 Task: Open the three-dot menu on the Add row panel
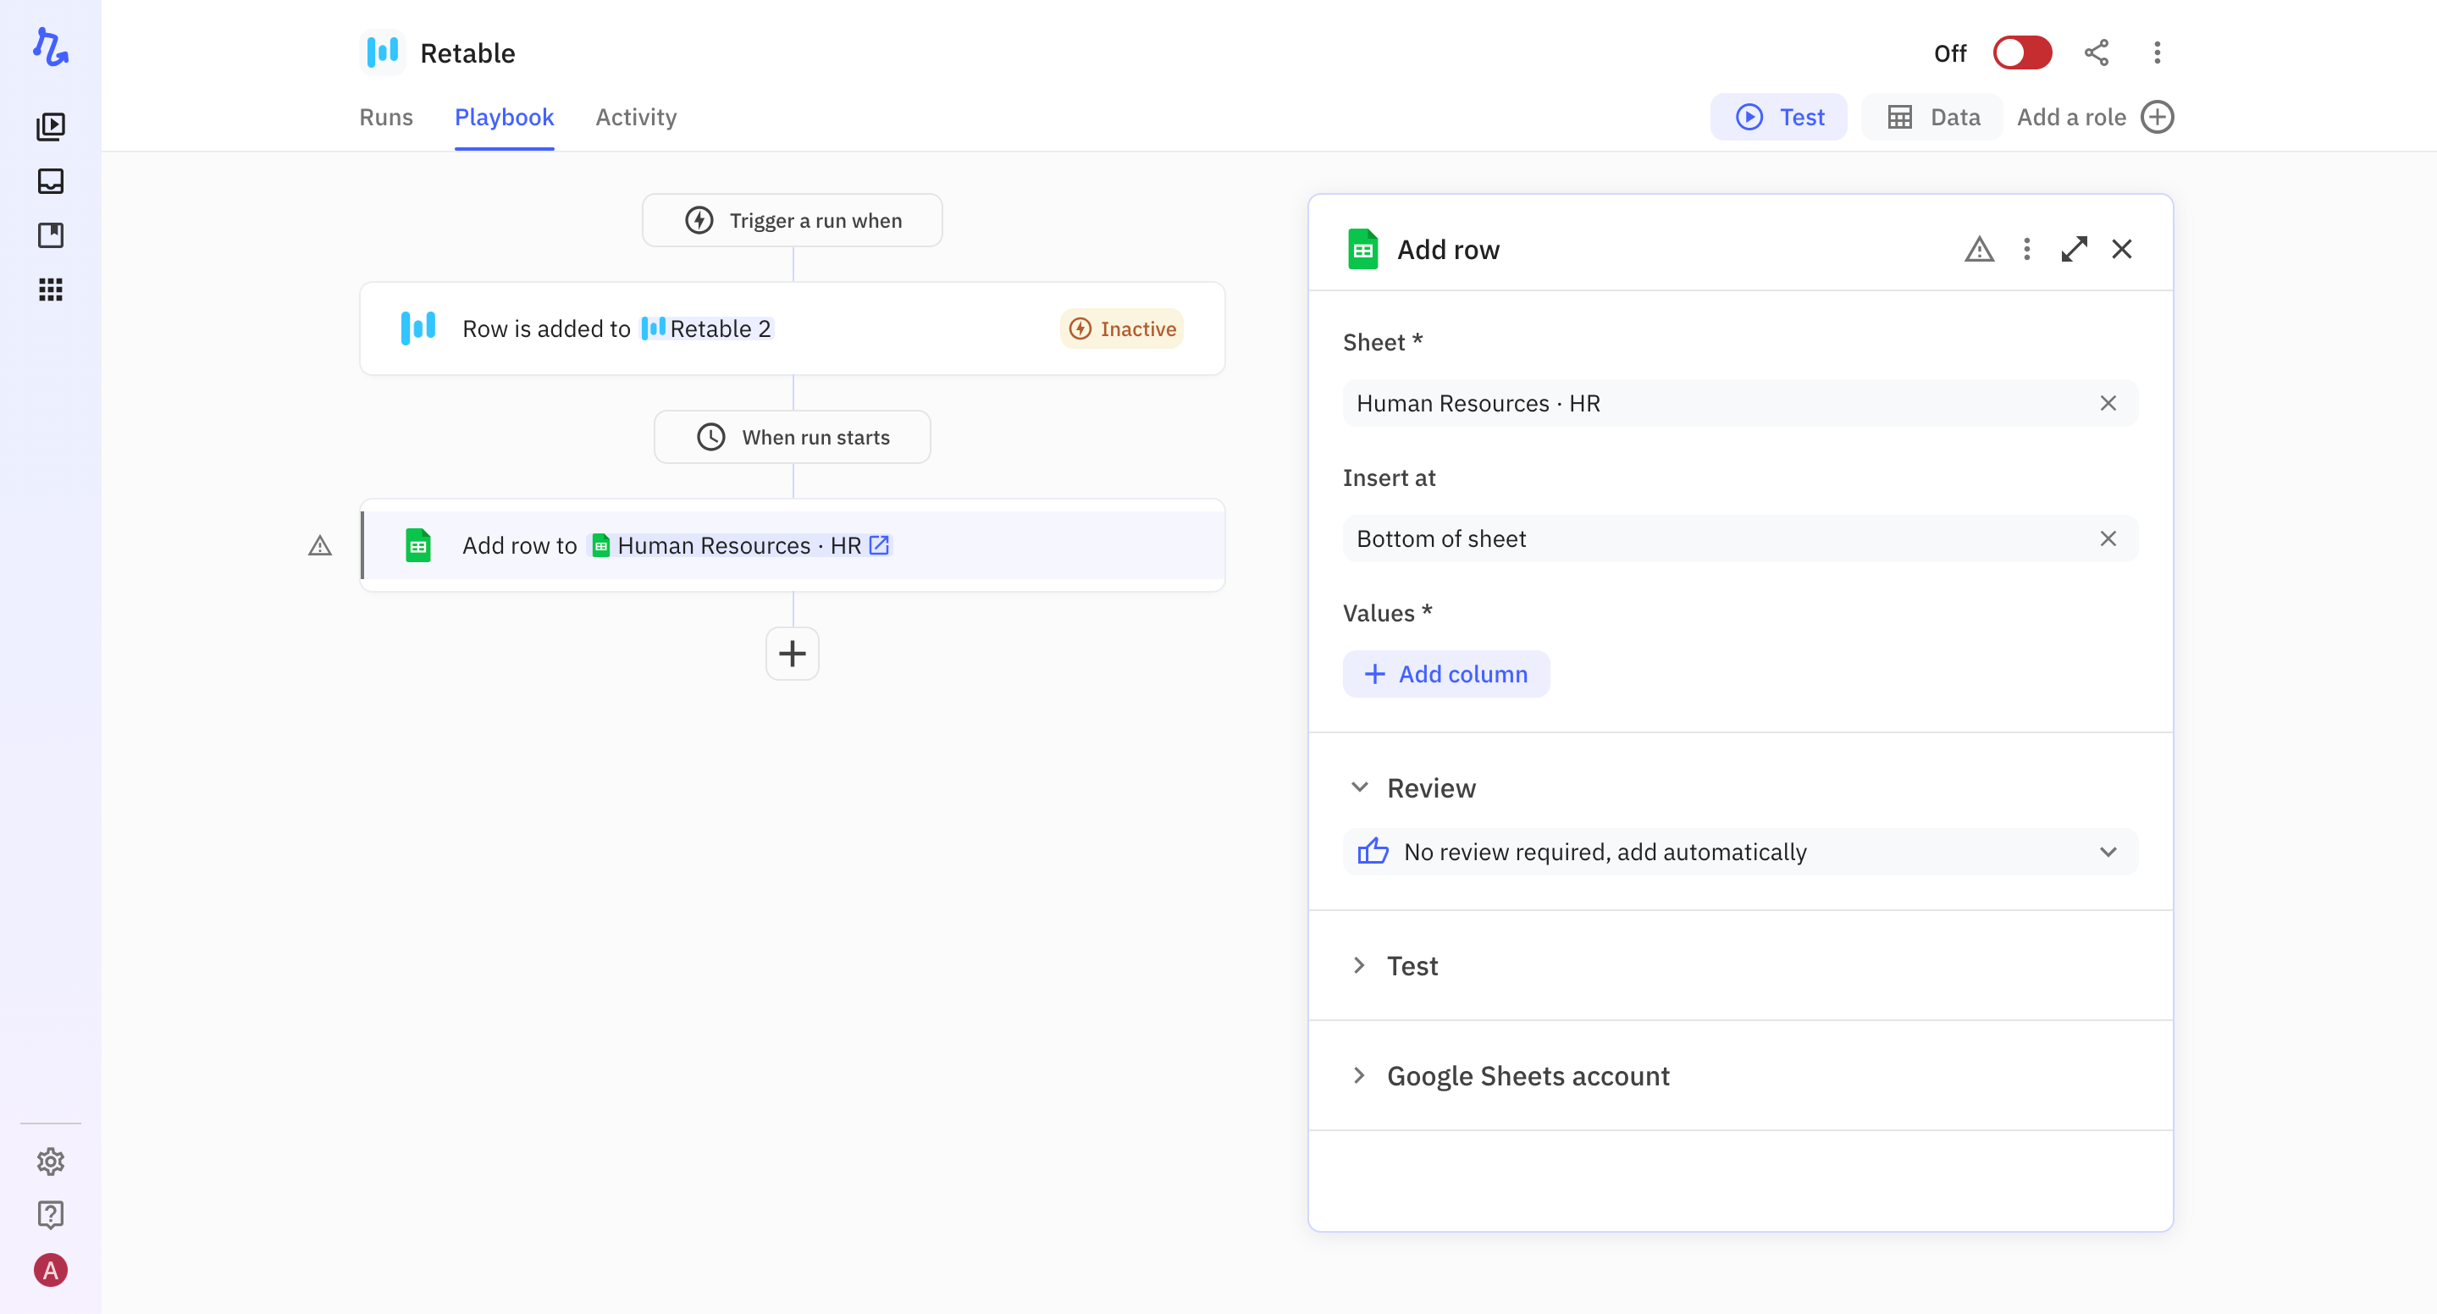pyautogui.click(x=2026, y=249)
